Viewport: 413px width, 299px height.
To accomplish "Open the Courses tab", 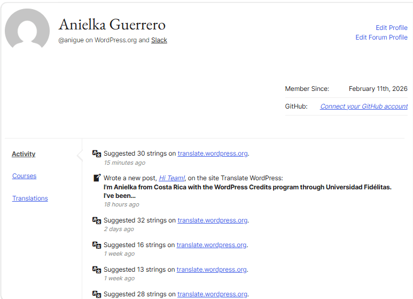I will click(x=24, y=176).
